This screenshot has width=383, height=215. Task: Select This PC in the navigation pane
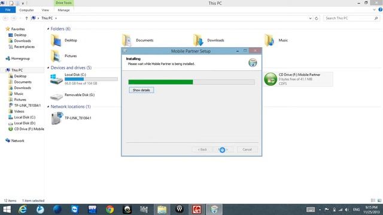[17, 70]
